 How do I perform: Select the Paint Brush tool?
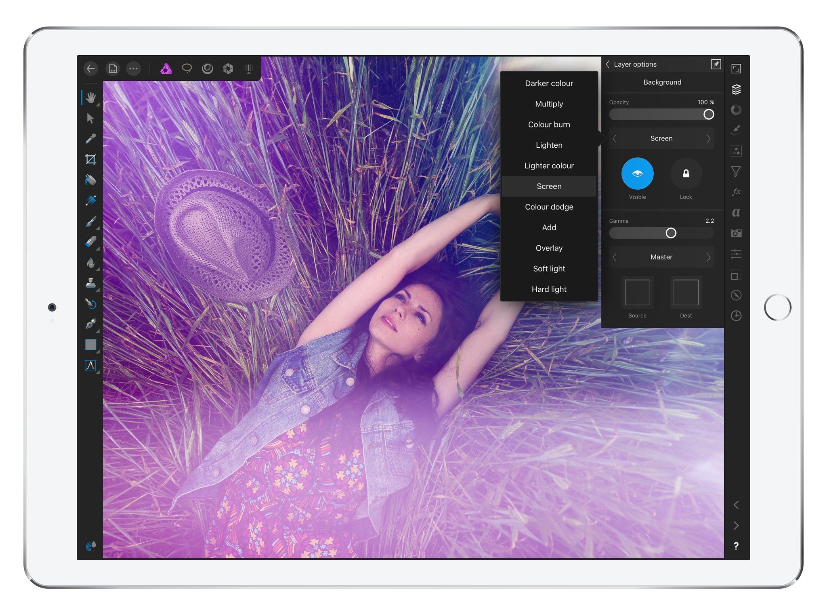[90, 221]
